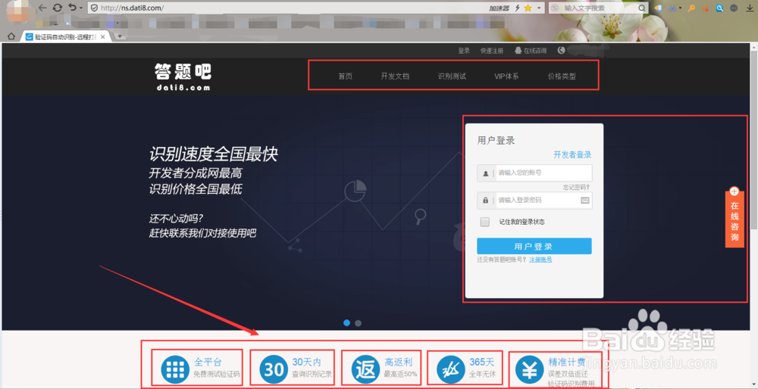
Task: Open the 首页 menu item
Action: (345, 76)
